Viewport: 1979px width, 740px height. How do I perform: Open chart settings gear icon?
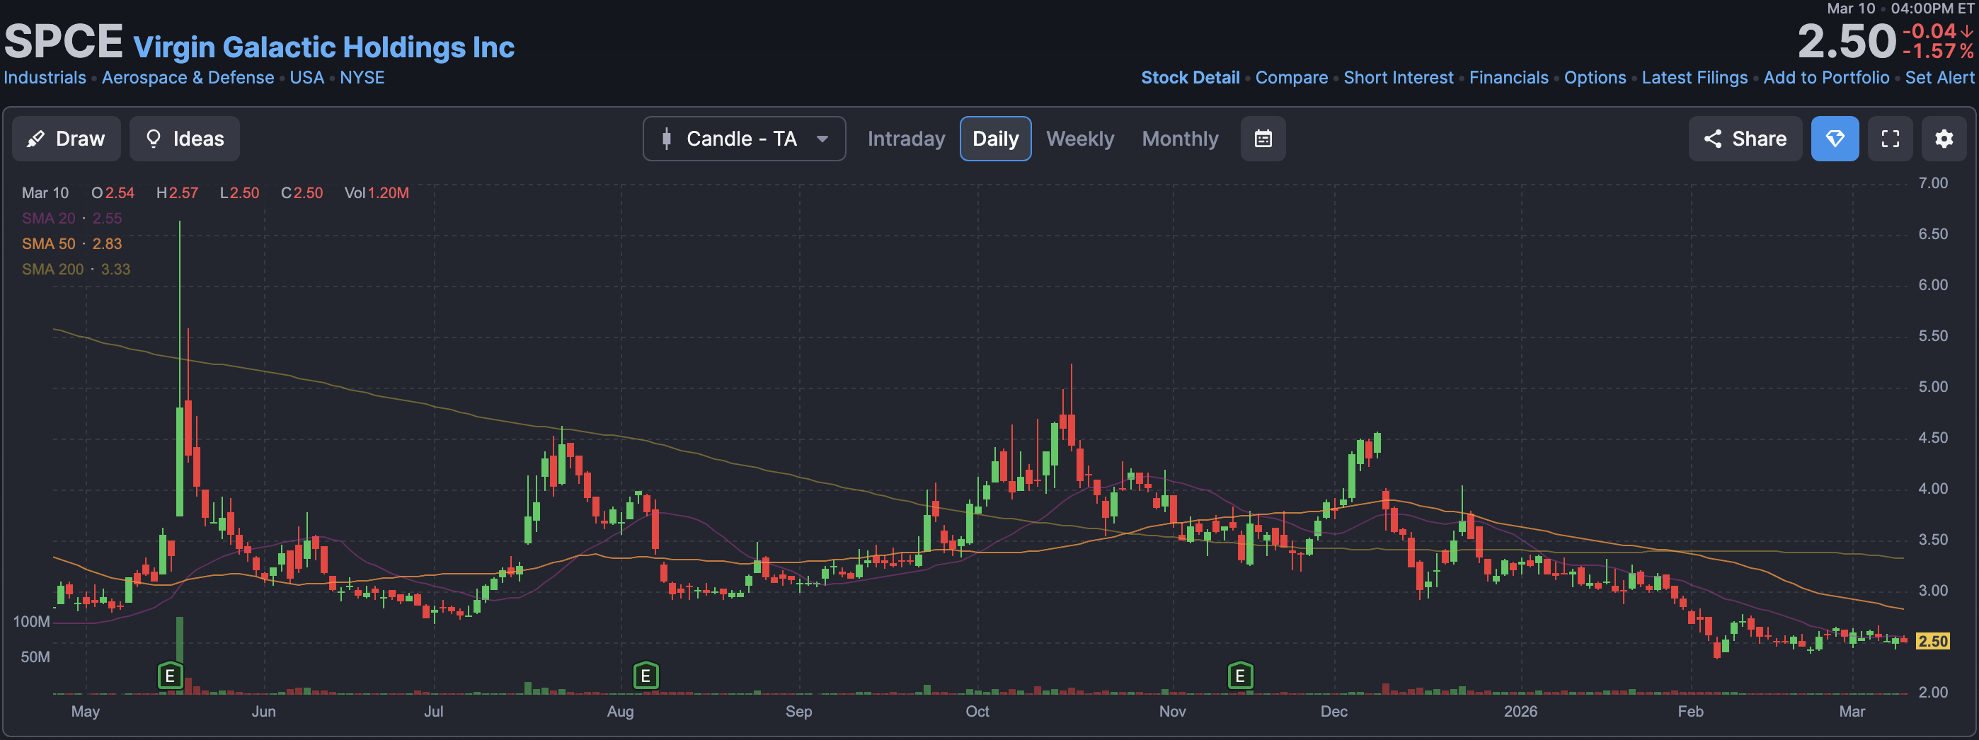1944,139
